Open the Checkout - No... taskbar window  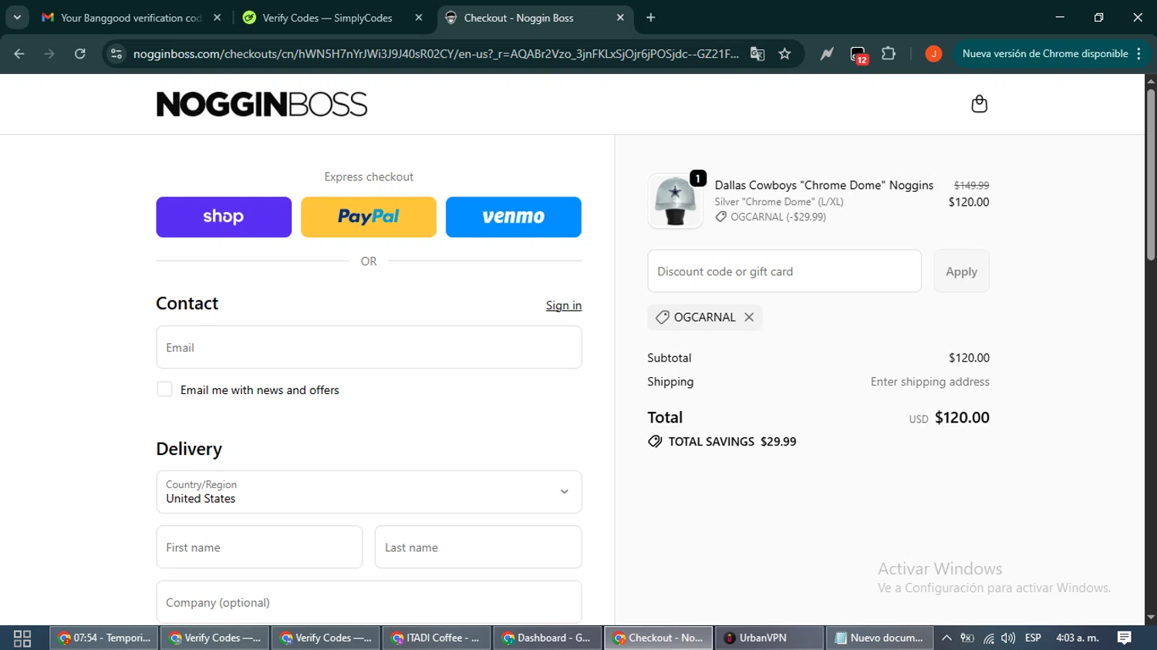pyautogui.click(x=659, y=638)
